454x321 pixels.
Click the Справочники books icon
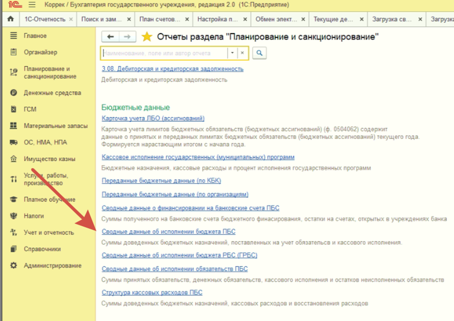pyautogui.click(x=14, y=249)
